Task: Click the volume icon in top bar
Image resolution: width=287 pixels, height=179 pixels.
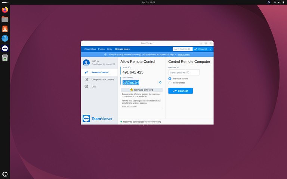Action: pyautogui.click(x=279, y=2)
